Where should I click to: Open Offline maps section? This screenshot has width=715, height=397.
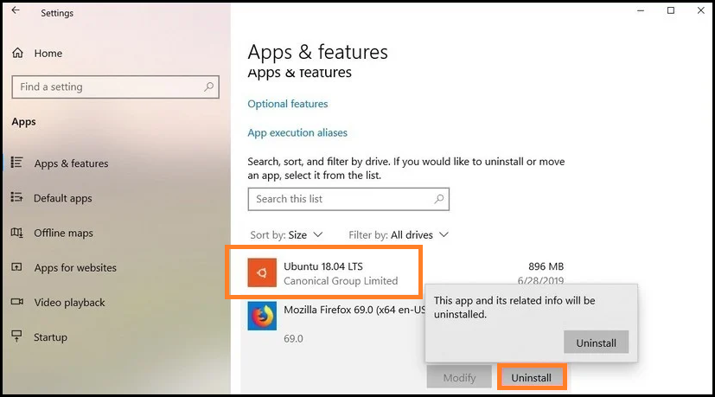click(x=63, y=234)
